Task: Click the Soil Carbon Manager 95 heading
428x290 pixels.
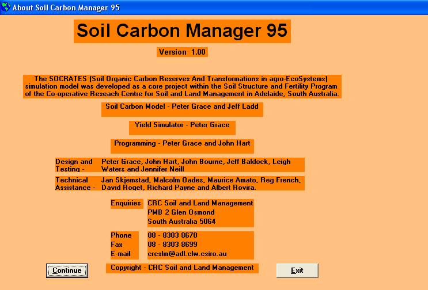Action: (x=182, y=31)
